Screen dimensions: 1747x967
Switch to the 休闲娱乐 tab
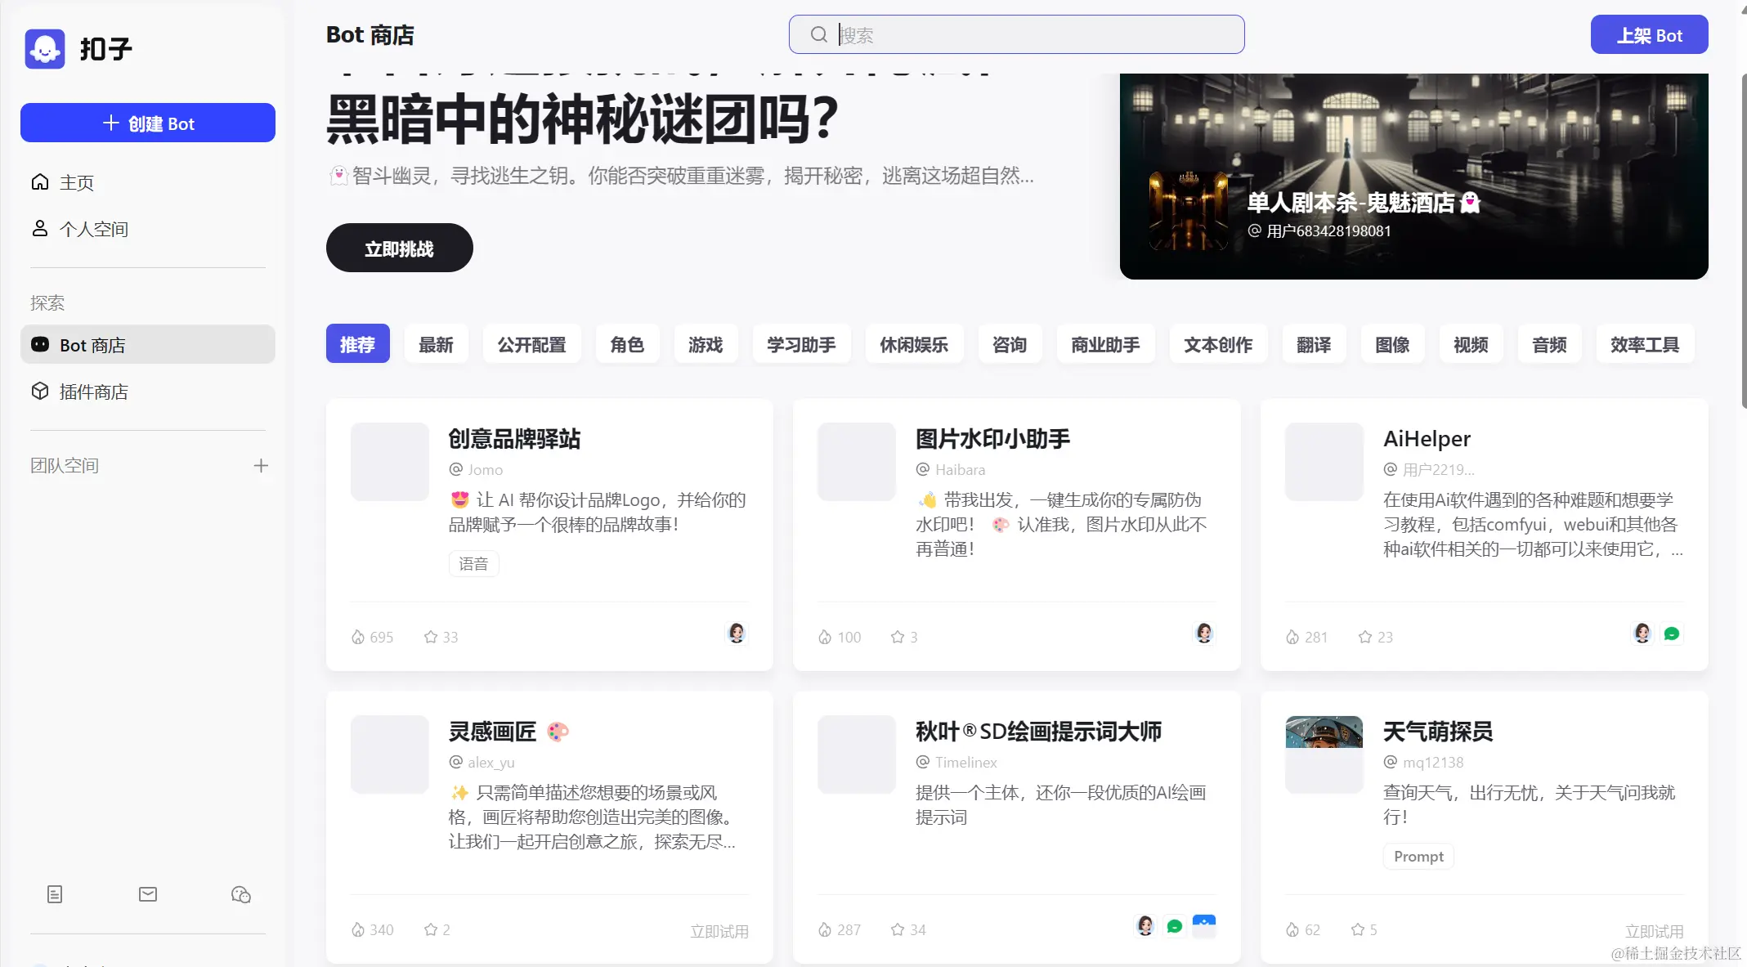[914, 344]
